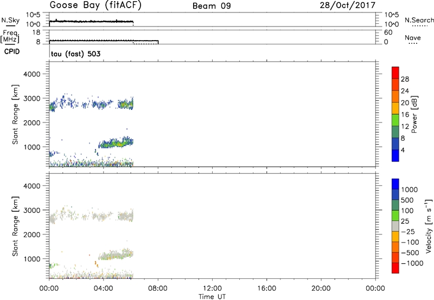Viewport: 434px width, 300px height.
Task: Click the 'N.Sky' legend label
Action: tap(10, 21)
